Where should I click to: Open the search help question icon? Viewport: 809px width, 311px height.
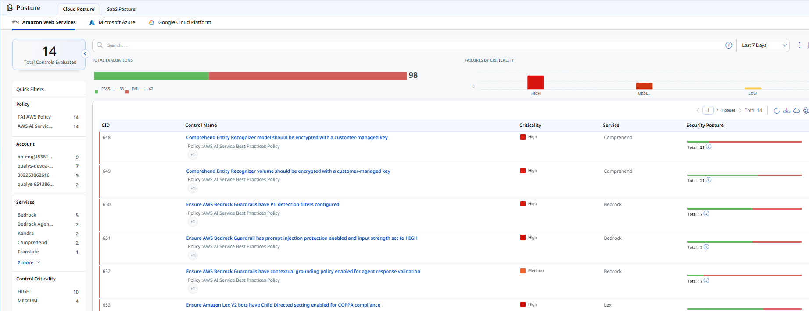729,45
